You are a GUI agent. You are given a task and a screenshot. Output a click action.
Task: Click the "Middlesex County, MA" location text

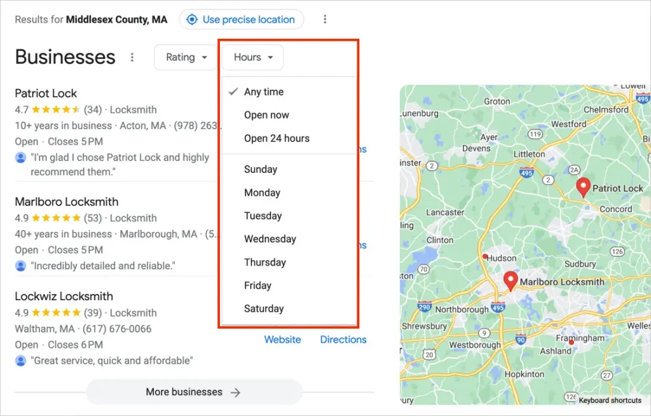(x=117, y=20)
